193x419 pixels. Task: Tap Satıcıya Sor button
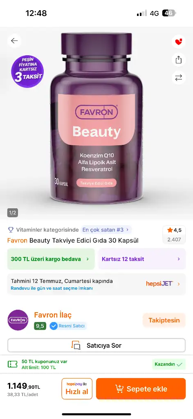click(x=96, y=345)
